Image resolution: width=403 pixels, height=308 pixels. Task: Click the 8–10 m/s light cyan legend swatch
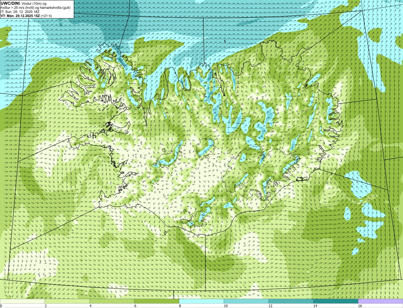coord(201,301)
